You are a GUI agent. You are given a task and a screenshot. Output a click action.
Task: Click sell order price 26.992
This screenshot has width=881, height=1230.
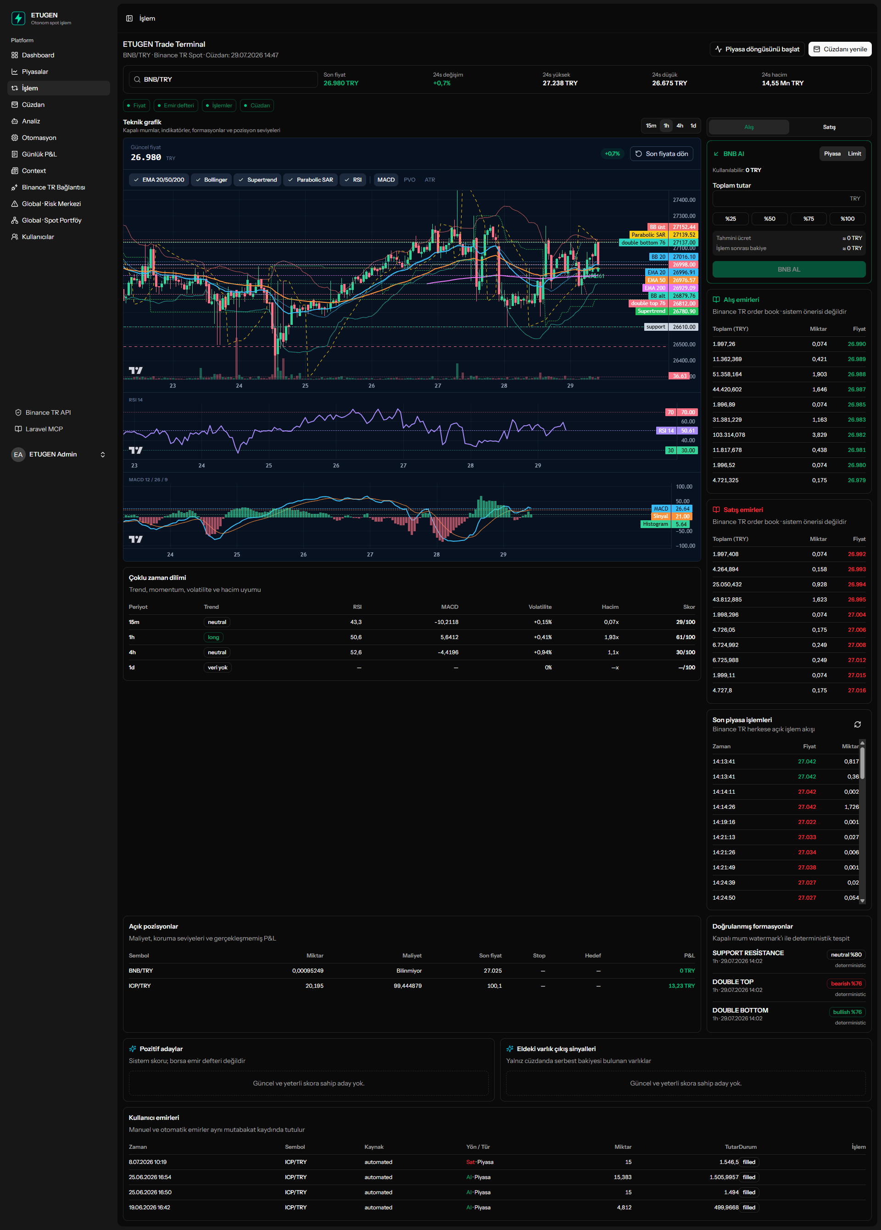pos(857,554)
